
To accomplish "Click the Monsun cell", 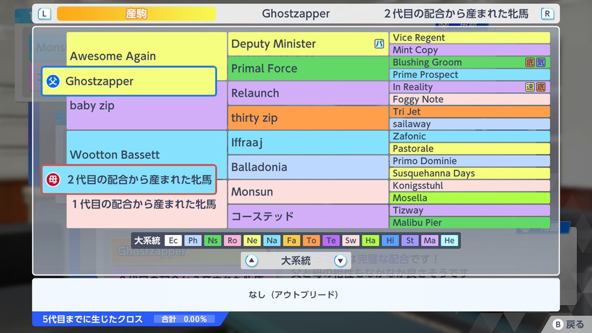I will pyautogui.click(x=308, y=192).
